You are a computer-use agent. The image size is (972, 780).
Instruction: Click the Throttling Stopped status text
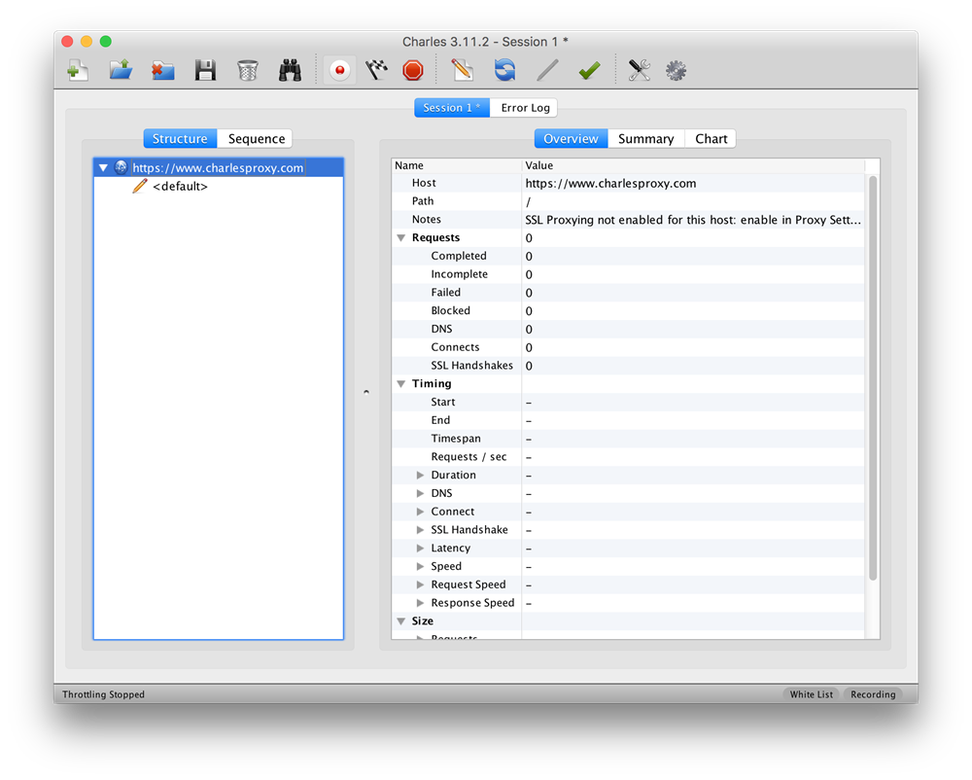tap(104, 694)
